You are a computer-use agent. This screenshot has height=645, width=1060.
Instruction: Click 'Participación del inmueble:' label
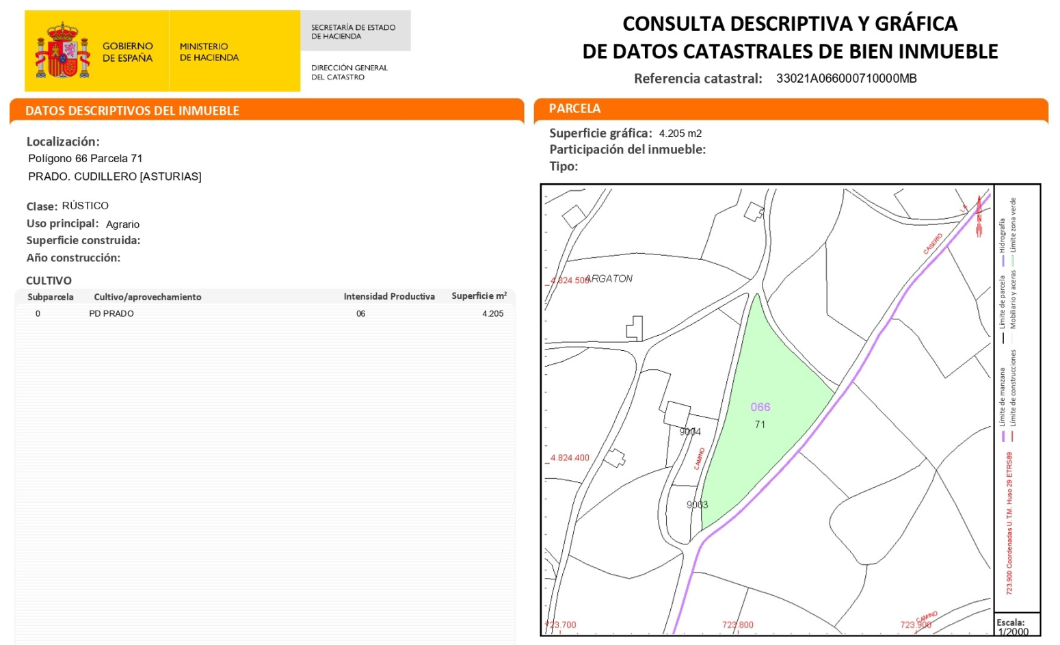coord(627,149)
